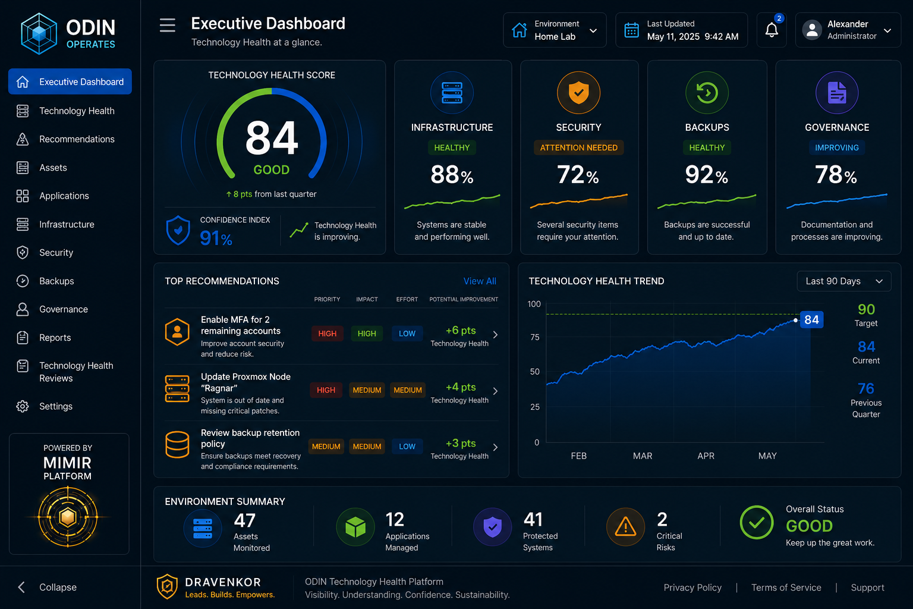
Task: Click the notification bell icon
Action: point(772,30)
